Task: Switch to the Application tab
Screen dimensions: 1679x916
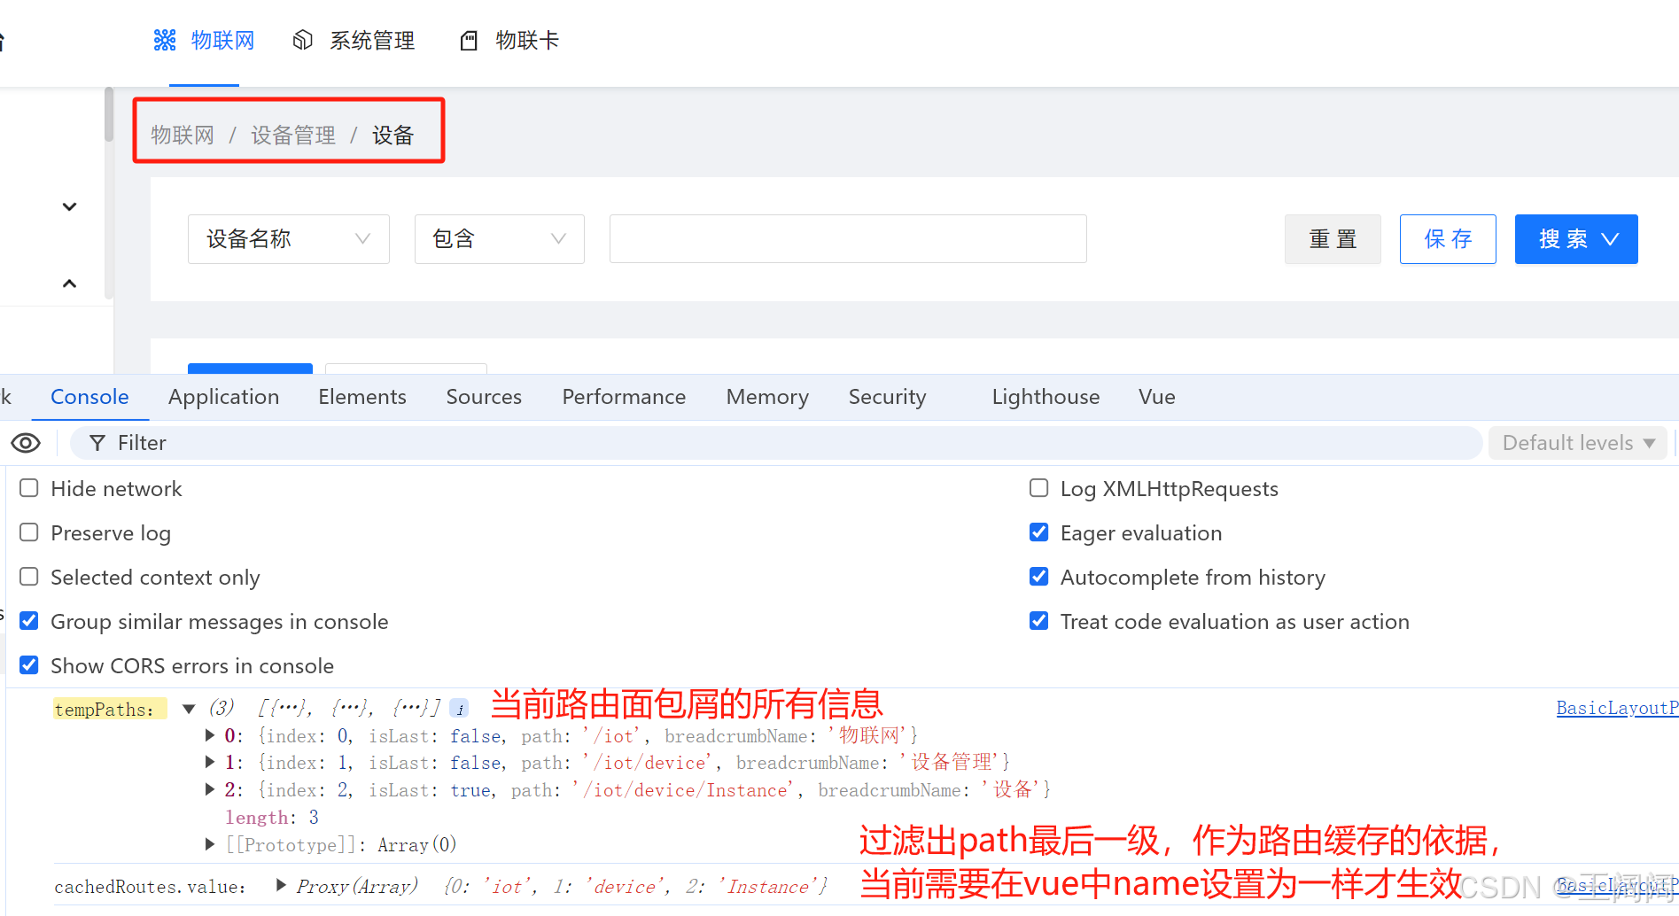Action: [x=224, y=397]
